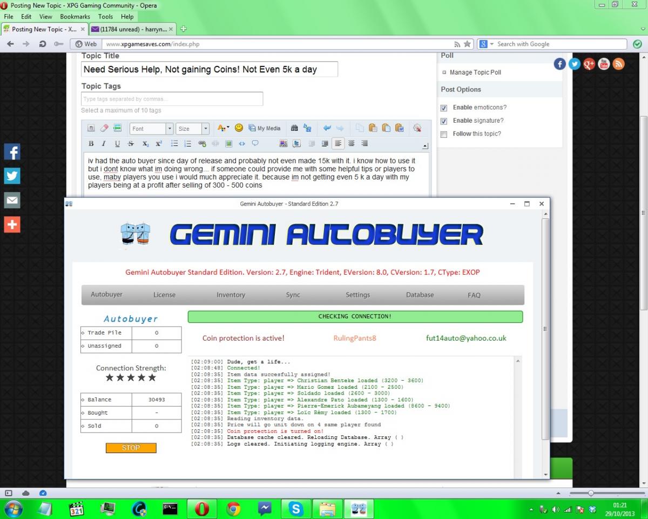648x519 pixels.
Task: Uncheck the Enable signature option
Action: [x=444, y=121]
